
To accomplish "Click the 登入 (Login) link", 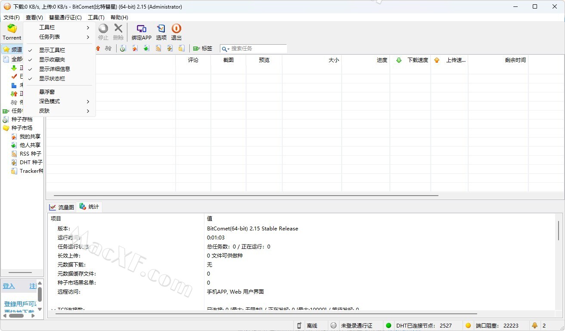I will pyautogui.click(x=9, y=286).
